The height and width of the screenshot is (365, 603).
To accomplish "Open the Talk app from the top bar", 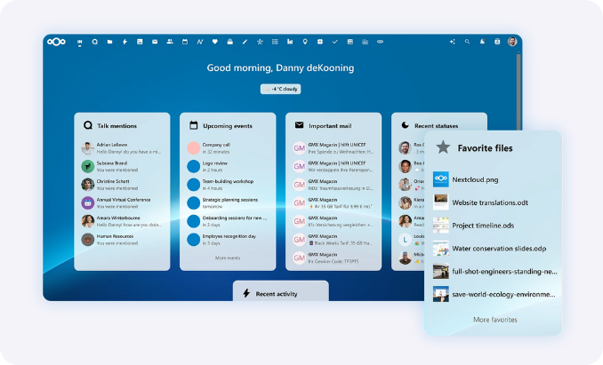I will tap(94, 42).
